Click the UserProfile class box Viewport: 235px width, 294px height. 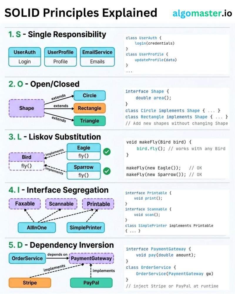pos(61,57)
